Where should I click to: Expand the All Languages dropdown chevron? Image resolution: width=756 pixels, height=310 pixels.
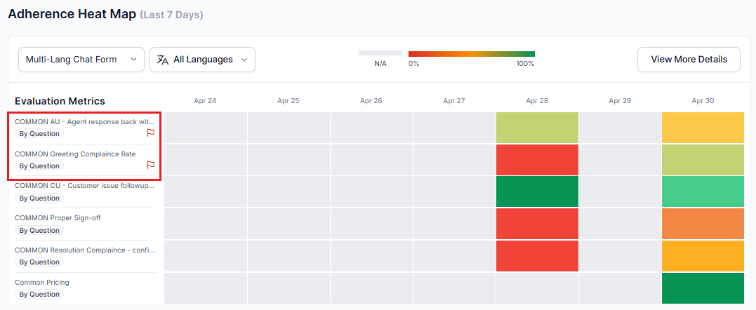[244, 60]
